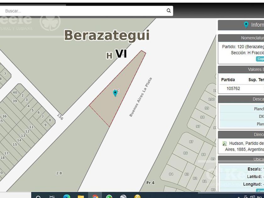Screen dimensions: 264x198
Task: Click the Plan download row below DX
Action: (x=242, y=124)
